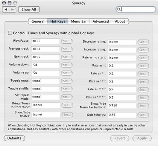This screenshot has width=158, height=146.
Task: Click Set for Toggle shuffle
Action: pyautogui.click(x=67, y=89)
